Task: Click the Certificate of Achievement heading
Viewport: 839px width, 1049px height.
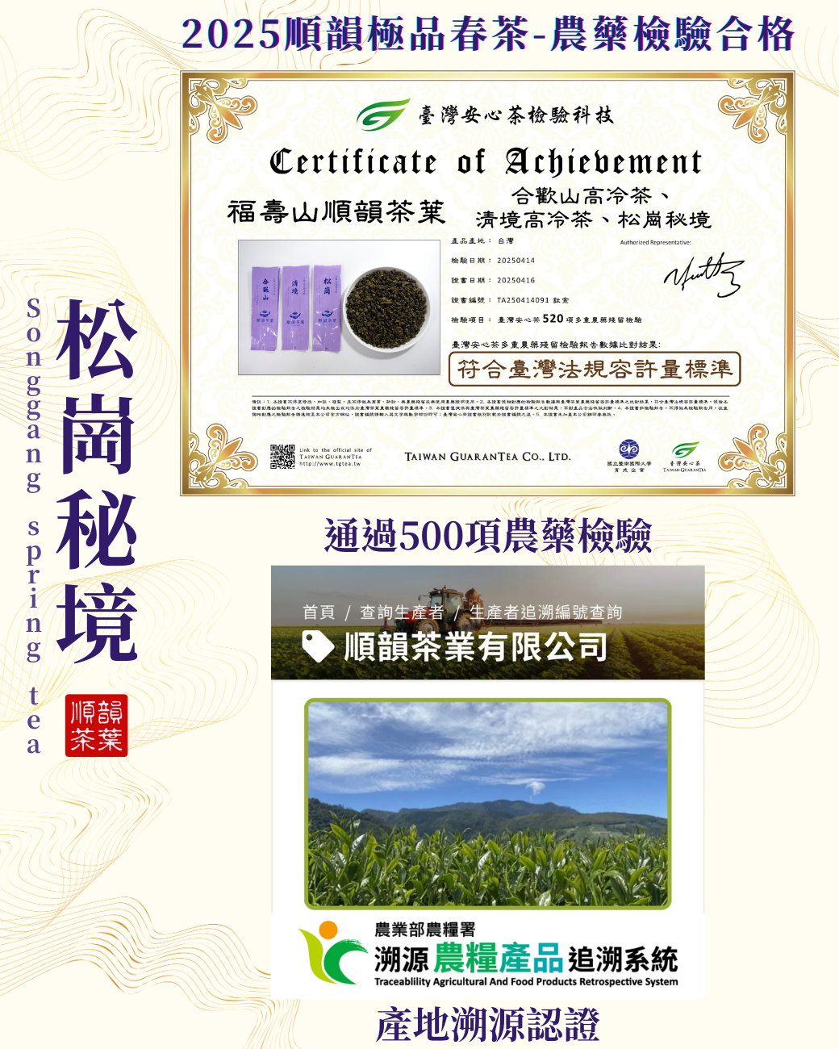Action: pos(486,162)
